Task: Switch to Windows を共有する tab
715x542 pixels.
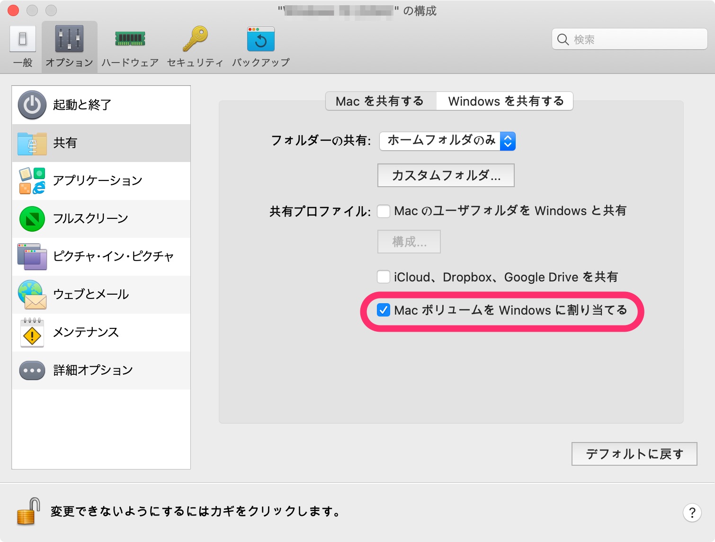Action: [505, 101]
